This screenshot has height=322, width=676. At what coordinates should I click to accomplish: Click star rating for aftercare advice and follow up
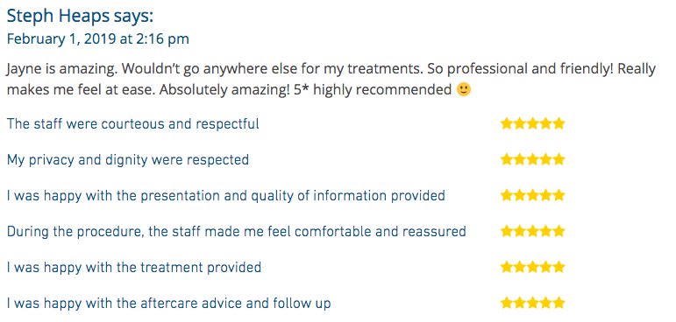click(x=532, y=303)
